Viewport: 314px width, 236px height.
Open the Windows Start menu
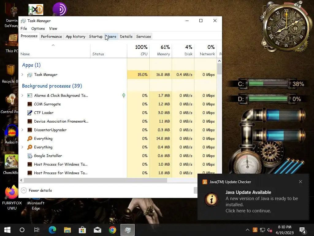pyautogui.click(x=7, y=230)
